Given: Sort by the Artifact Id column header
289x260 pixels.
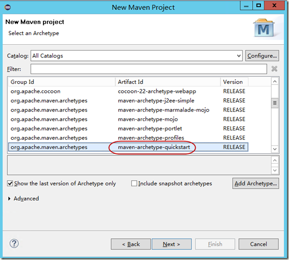Looking at the screenshot, I should click(x=168, y=82).
